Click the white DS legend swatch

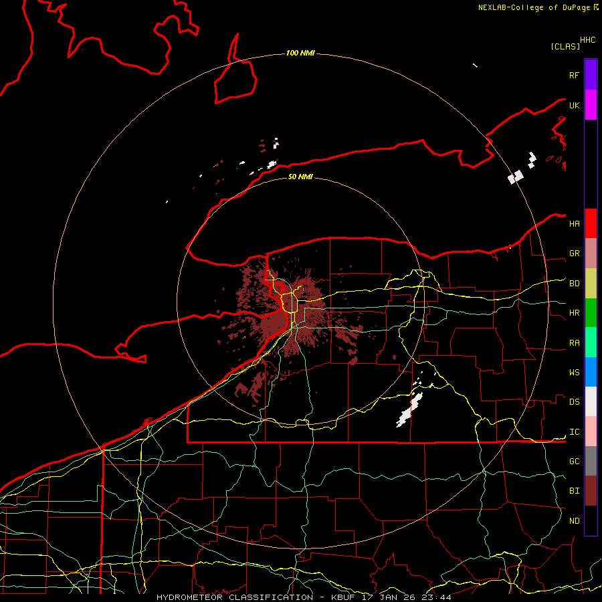click(x=591, y=401)
